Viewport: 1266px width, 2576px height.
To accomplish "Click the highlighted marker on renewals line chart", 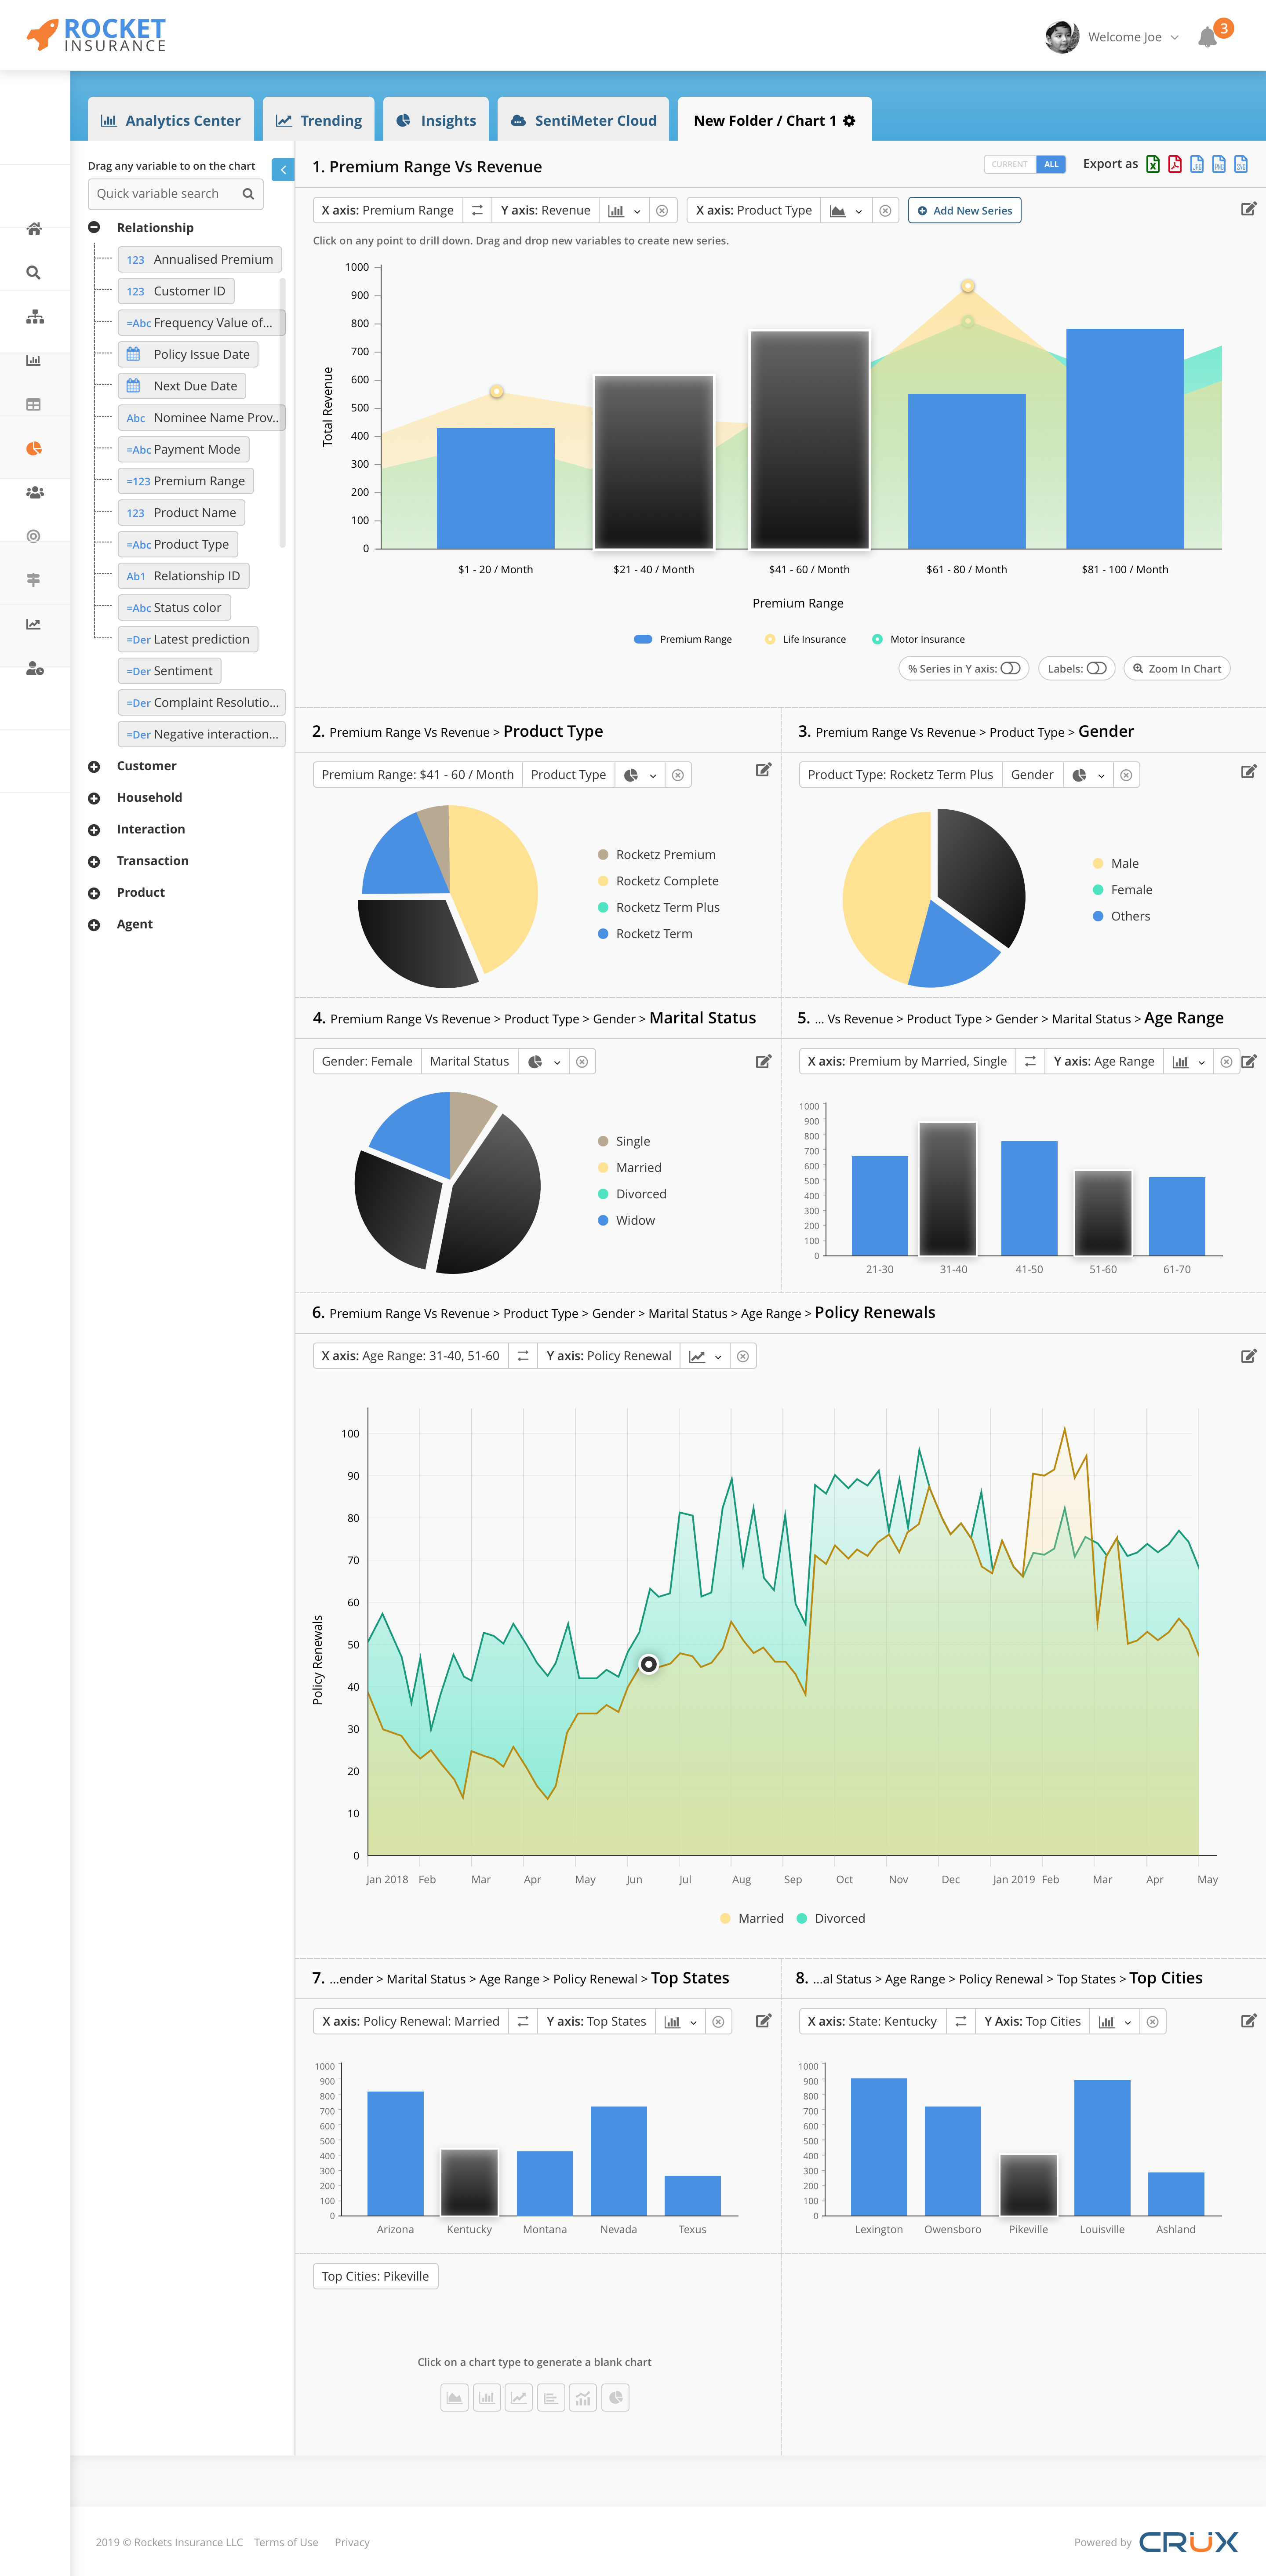I will point(649,1664).
